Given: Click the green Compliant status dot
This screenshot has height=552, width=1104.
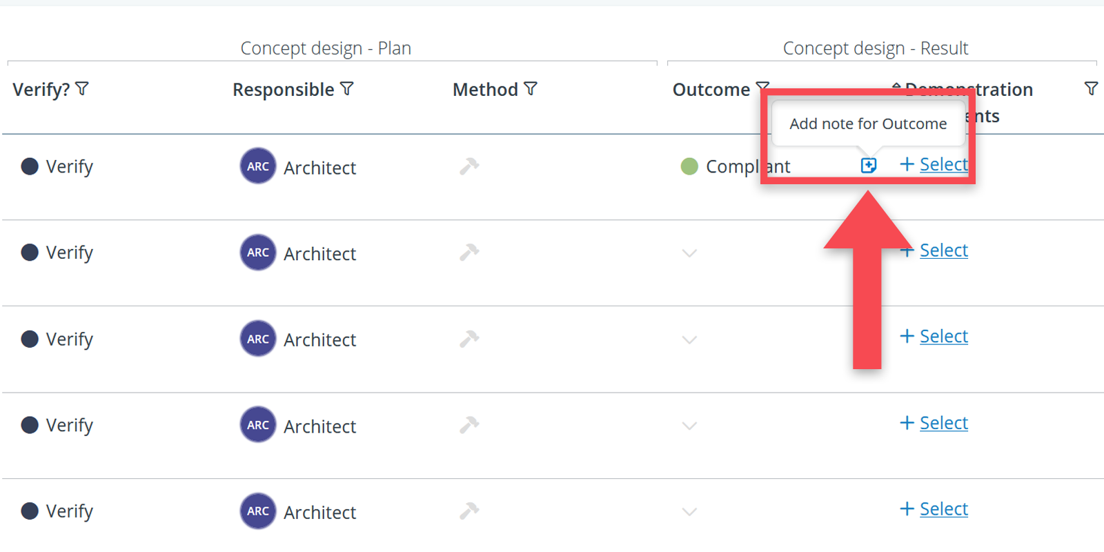Looking at the screenshot, I should [689, 166].
